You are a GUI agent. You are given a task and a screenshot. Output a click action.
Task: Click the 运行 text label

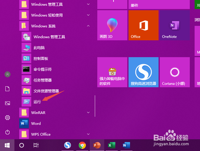37,102
